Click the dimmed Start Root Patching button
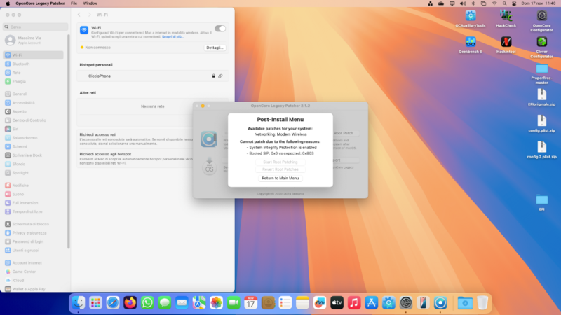The width and height of the screenshot is (561, 315). [280, 162]
